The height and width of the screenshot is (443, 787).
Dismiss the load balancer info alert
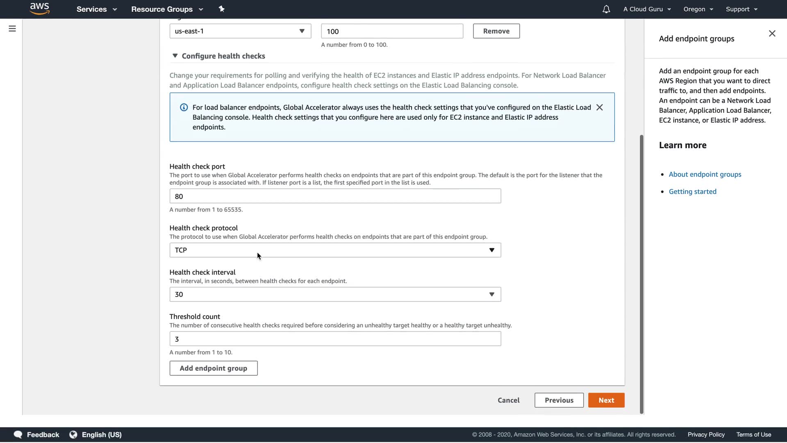click(599, 107)
